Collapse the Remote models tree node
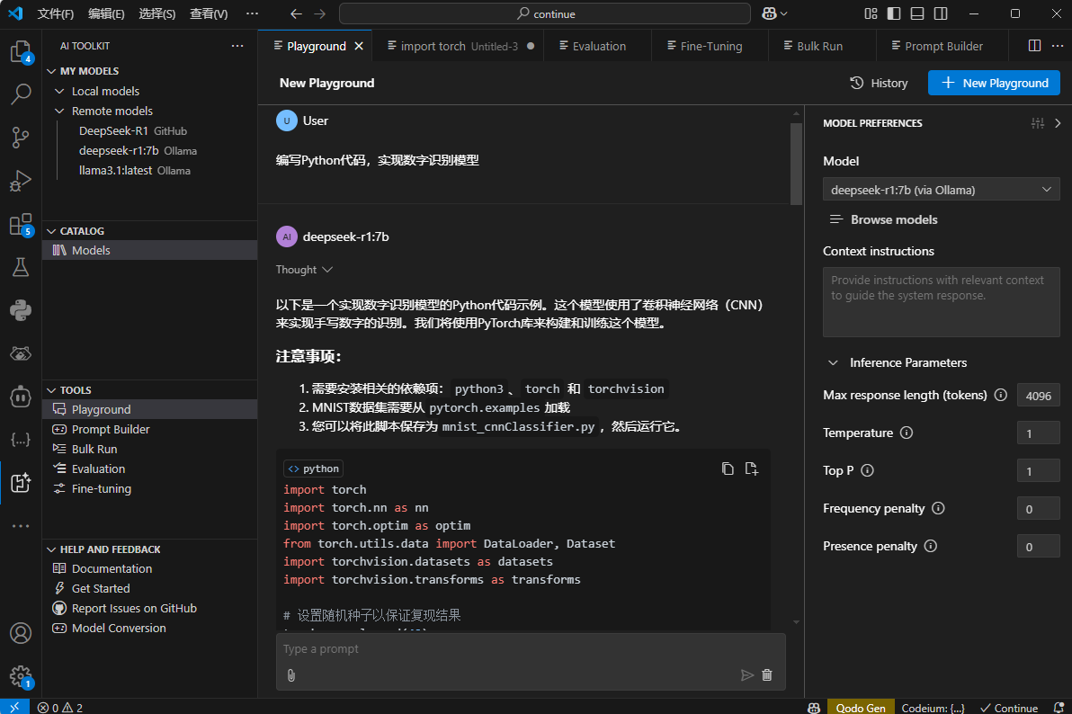The width and height of the screenshot is (1072, 714). tap(59, 111)
